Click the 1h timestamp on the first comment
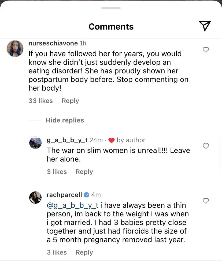The width and height of the screenshot is (222, 261). (x=82, y=43)
